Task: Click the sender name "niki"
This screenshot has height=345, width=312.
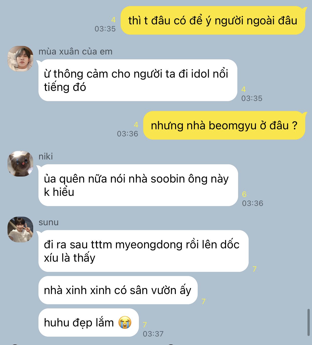Action: coord(46,156)
